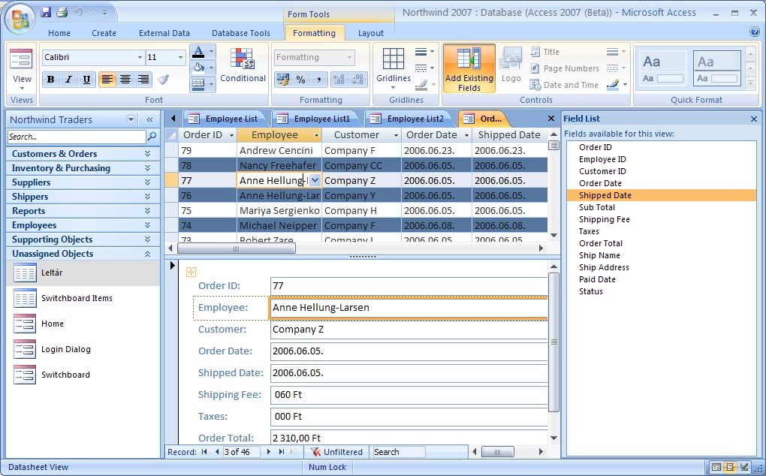Apply percent number format

coord(301,79)
